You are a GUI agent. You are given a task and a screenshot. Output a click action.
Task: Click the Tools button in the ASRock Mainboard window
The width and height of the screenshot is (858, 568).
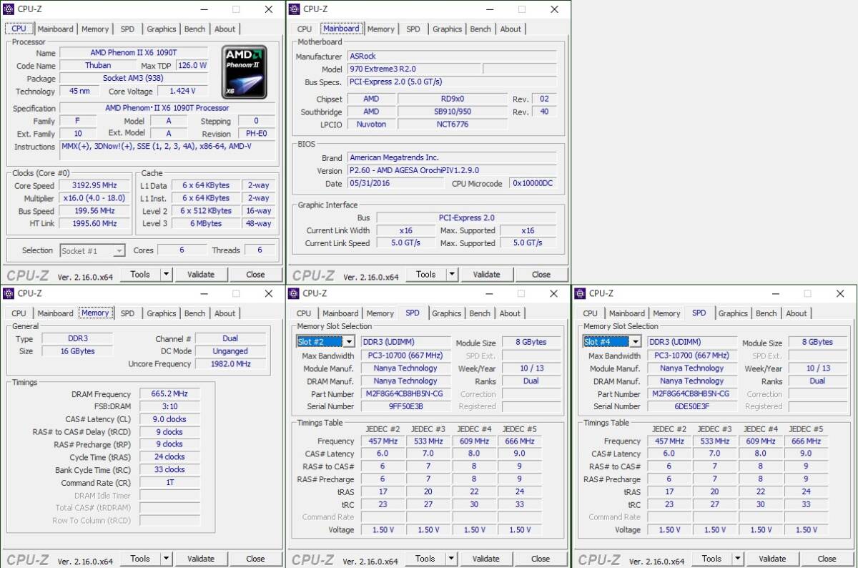425,274
